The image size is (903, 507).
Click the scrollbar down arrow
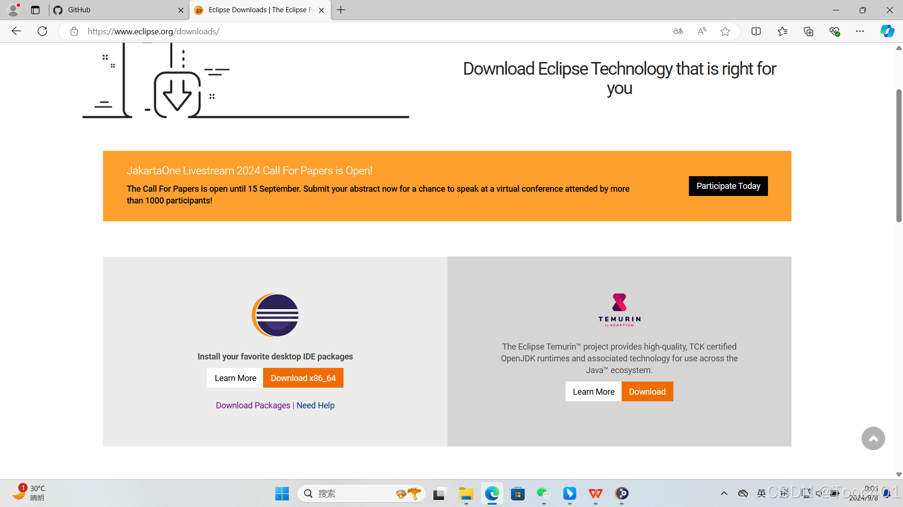point(898,475)
